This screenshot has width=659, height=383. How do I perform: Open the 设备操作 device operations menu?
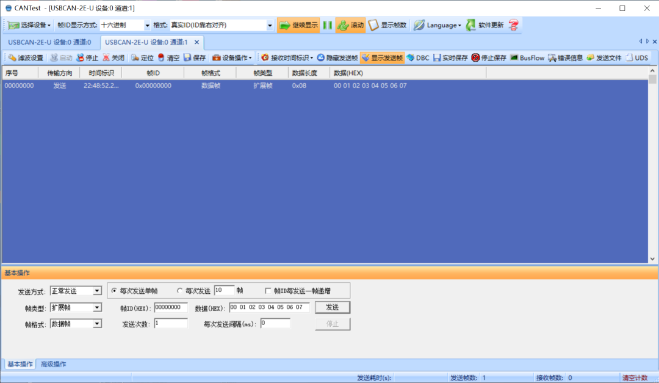pyautogui.click(x=232, y=57)
